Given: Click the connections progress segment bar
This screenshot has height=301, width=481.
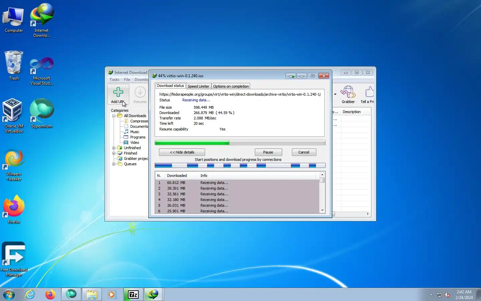Looking at the screenshot, I should [240, 166].
